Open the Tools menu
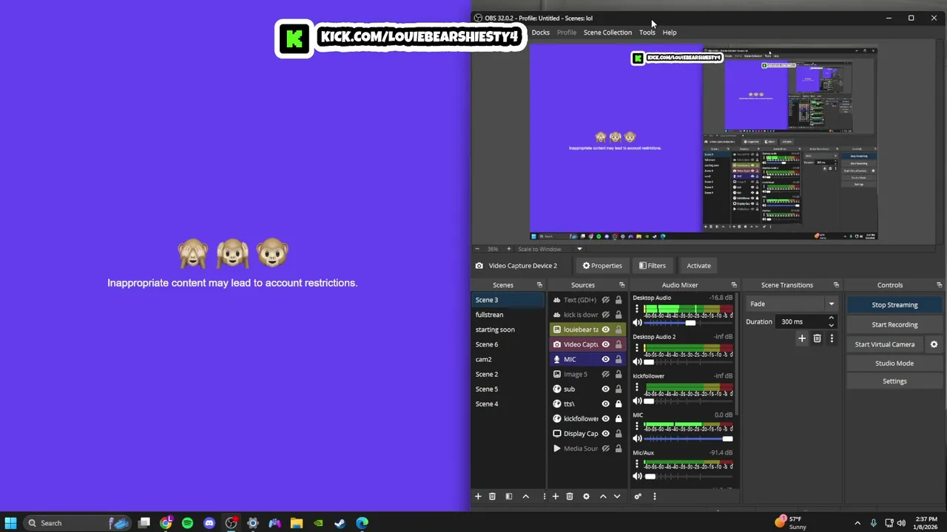 click(647, 33)
